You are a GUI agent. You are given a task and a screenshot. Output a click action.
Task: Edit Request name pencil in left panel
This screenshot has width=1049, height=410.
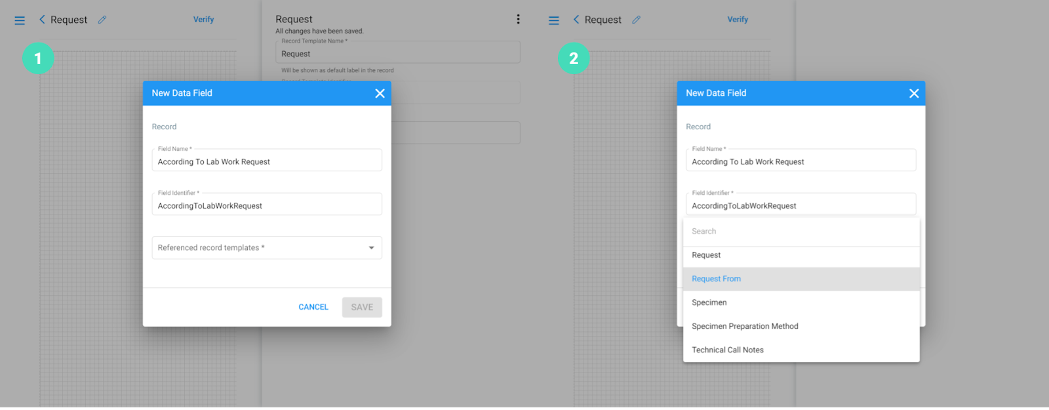coord(102,20)
